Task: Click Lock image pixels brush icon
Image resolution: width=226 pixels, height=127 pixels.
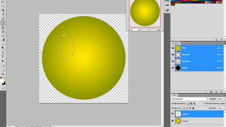Action: pyautogui.click(x=187, y=108)
